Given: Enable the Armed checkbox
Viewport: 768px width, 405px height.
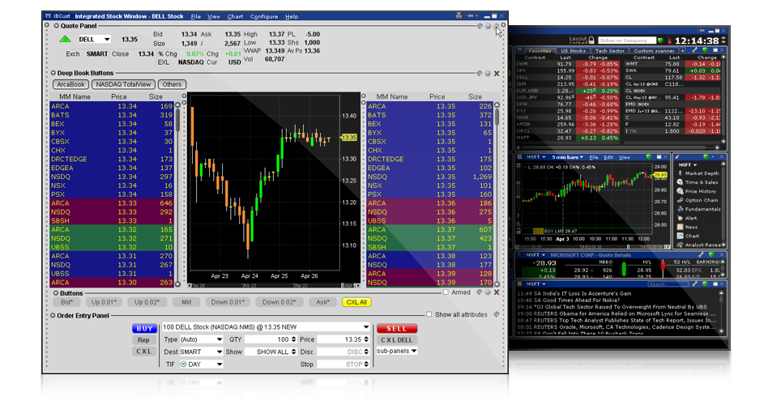Looking at the screenshot, I should [x=446, y=292].
